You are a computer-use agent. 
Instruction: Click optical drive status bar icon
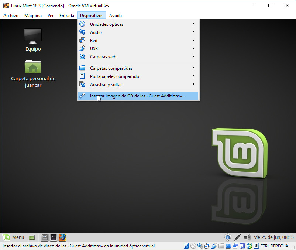(x=193, y=246)
